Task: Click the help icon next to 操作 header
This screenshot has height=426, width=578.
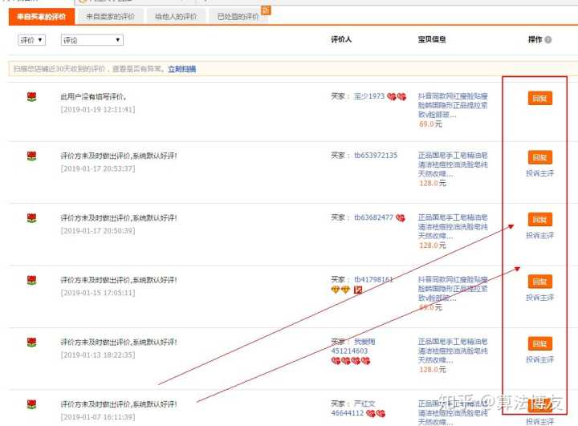Action: (548, 39)
